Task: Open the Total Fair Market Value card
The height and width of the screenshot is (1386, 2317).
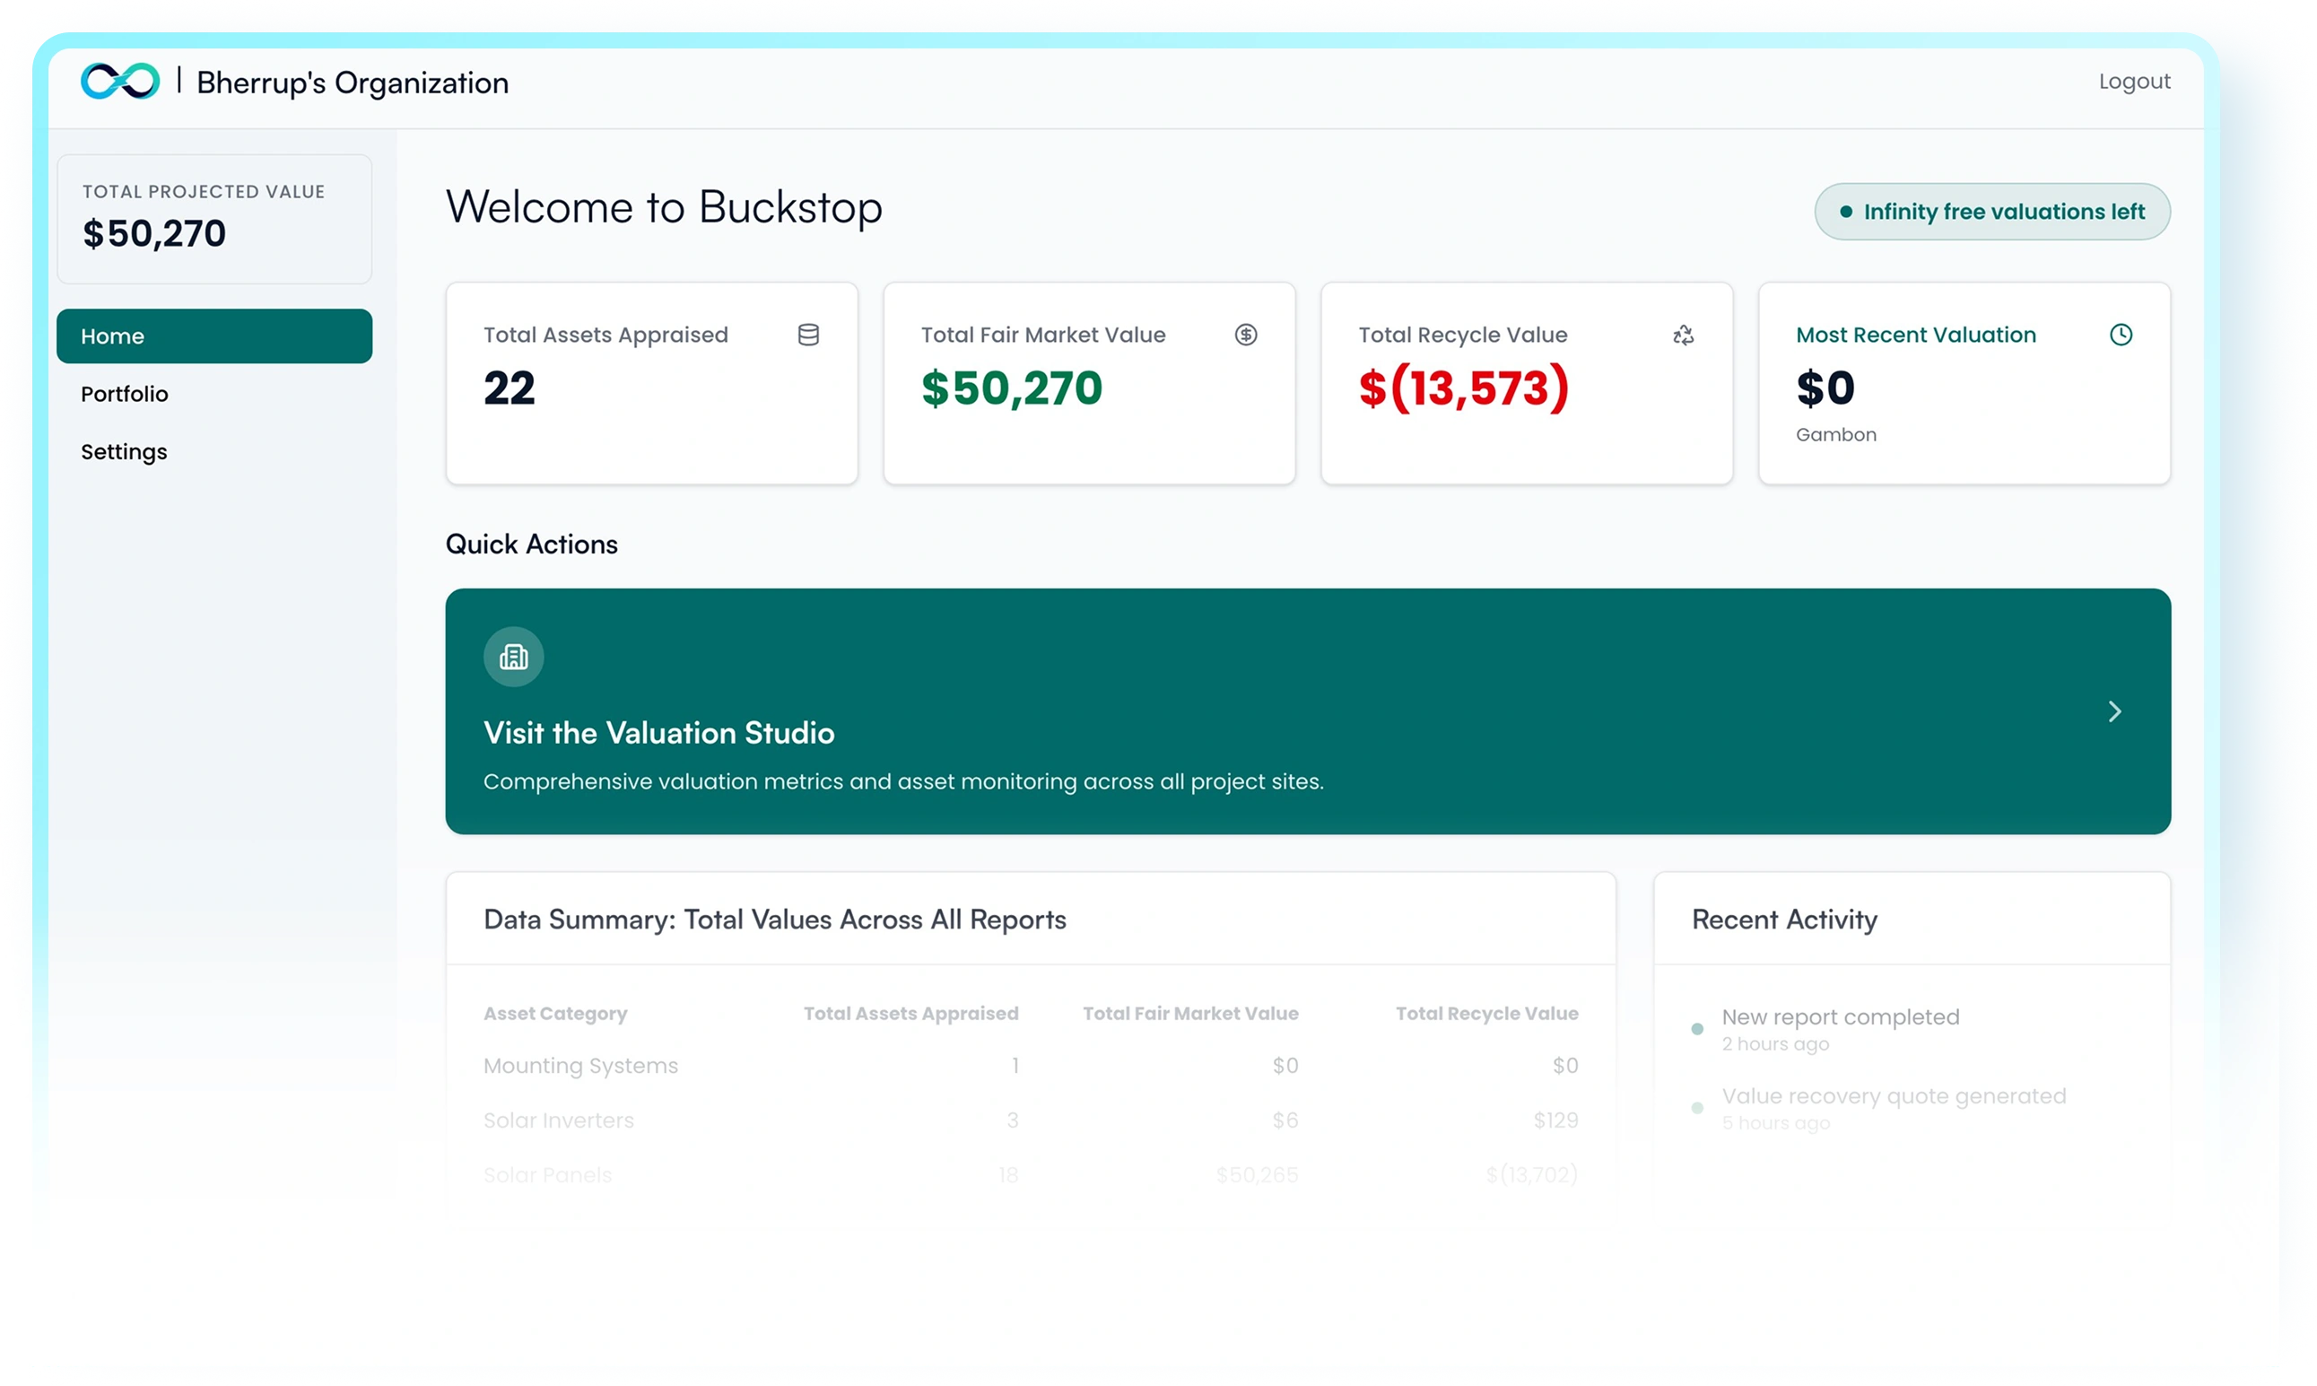Action: click(1089, 383)
